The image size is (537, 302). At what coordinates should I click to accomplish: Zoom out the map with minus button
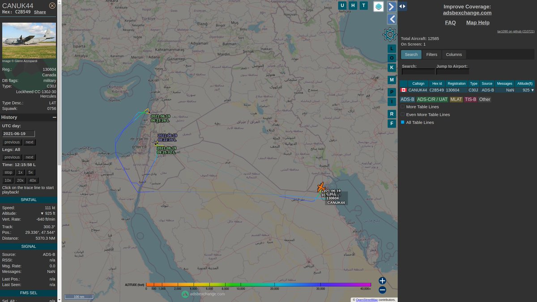(382, 289)
